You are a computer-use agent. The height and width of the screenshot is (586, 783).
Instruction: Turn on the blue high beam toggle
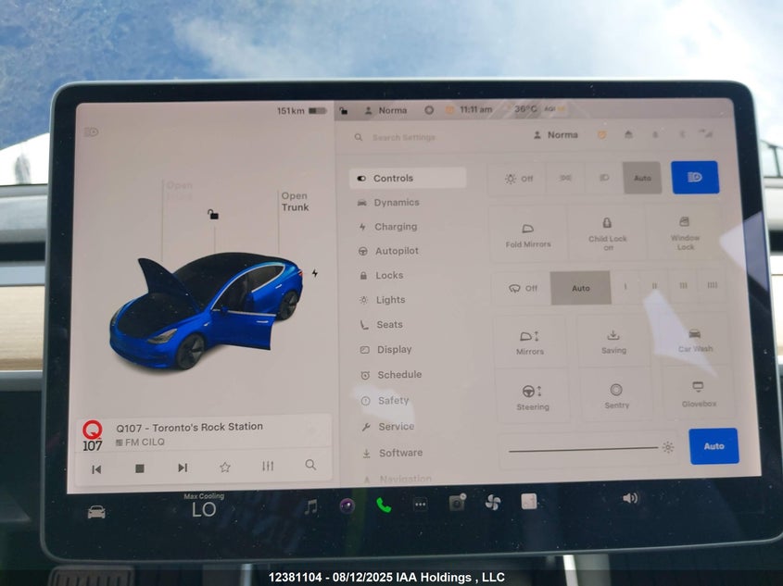coord(695,177)
